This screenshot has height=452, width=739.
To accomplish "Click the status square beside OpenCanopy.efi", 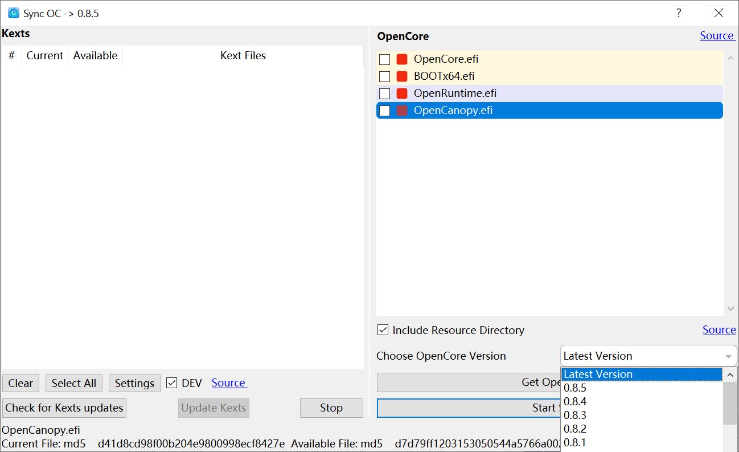I will [402, 111].
